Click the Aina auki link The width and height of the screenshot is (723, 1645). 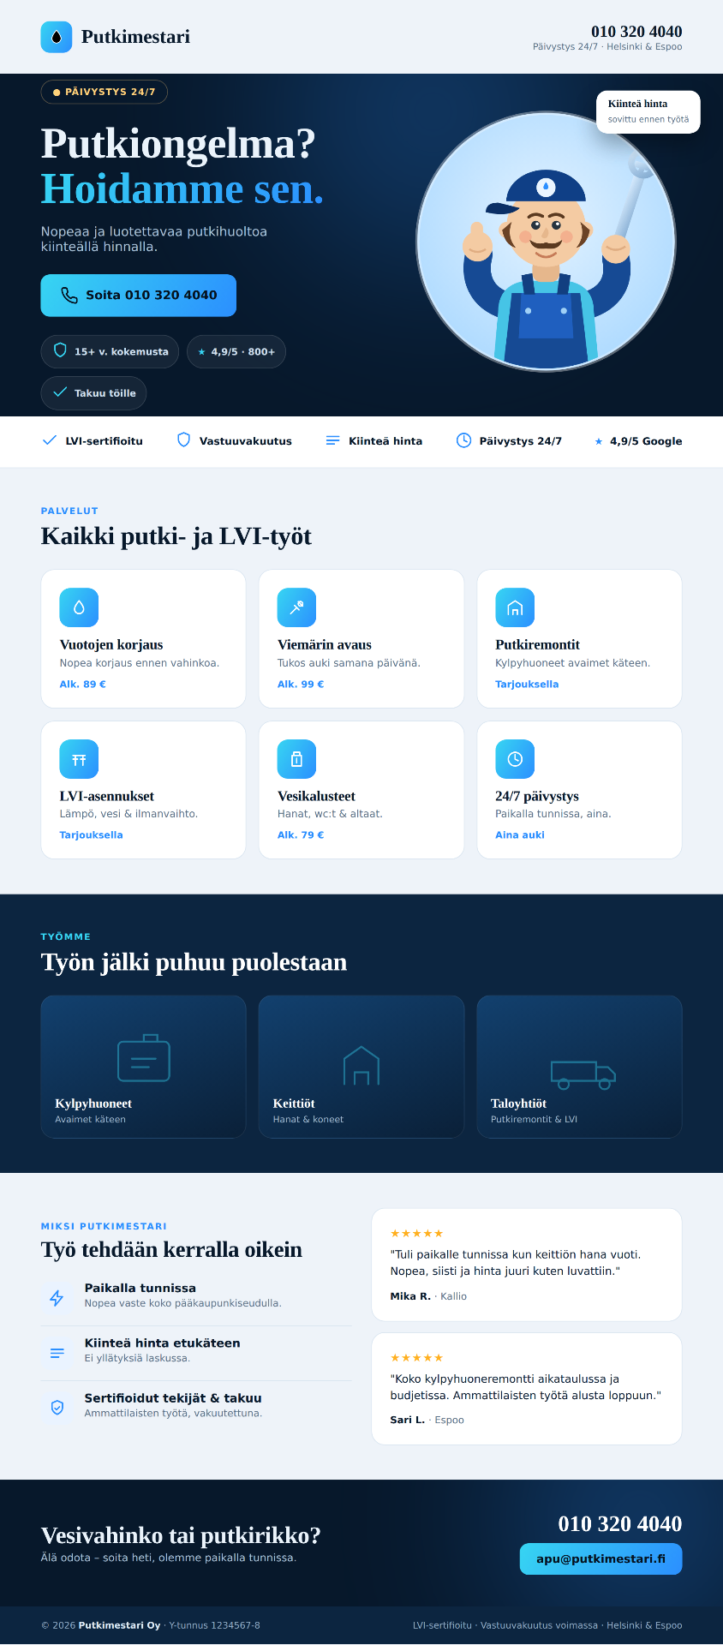520,834
